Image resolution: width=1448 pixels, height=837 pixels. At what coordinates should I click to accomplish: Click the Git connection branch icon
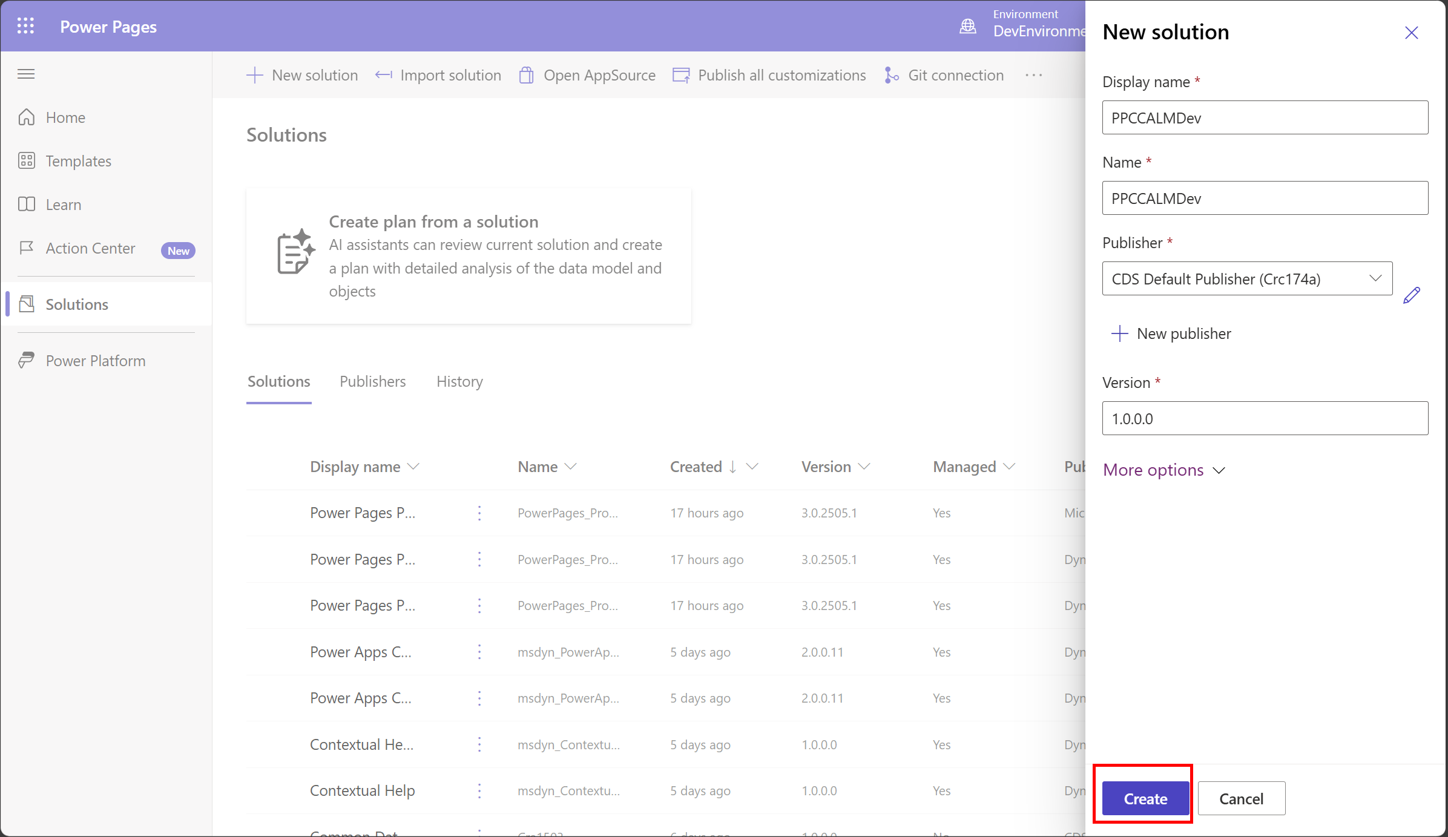(x=891, y=75)
